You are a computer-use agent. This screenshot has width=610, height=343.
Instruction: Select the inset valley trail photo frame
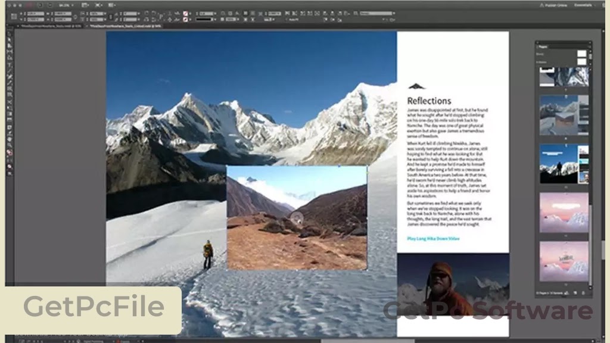297,218
